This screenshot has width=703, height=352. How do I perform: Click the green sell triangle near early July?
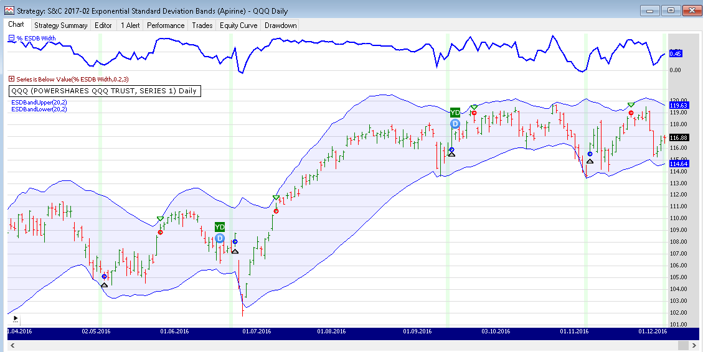[276, 198]
